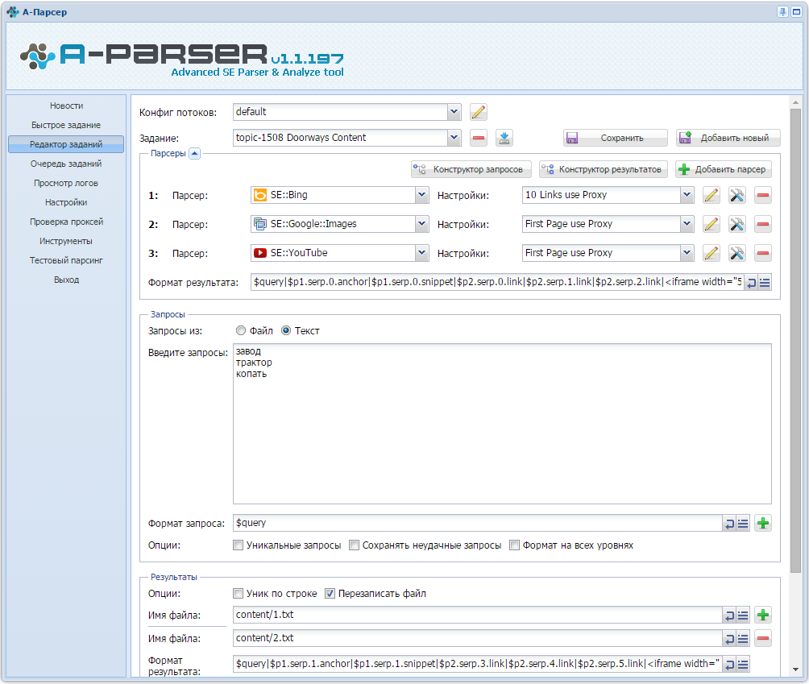Click the vertical scrollbar thumb
The height and width of the screenshot is (684, 809).
(x=795, y=341)
